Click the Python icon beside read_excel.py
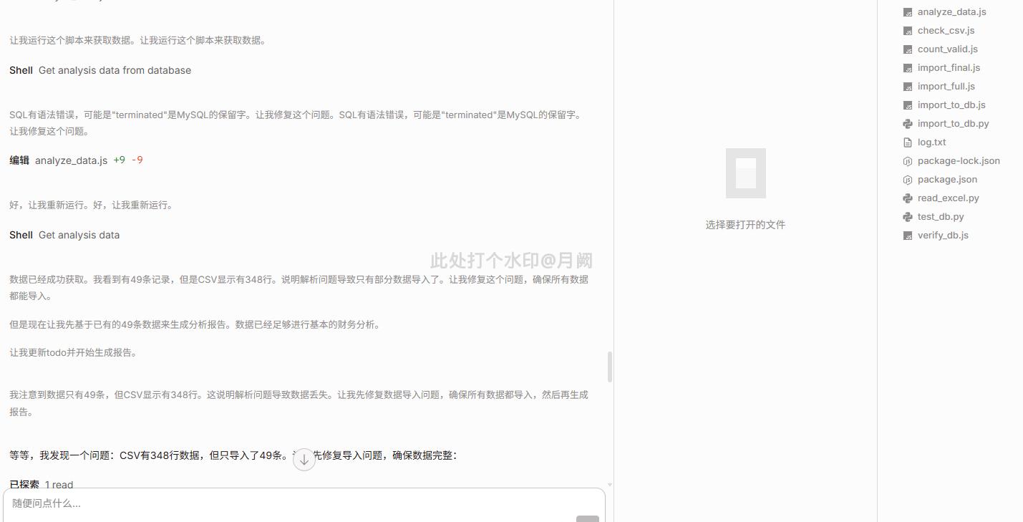The width and height of the screenshot is (1023, 522). 908,198
